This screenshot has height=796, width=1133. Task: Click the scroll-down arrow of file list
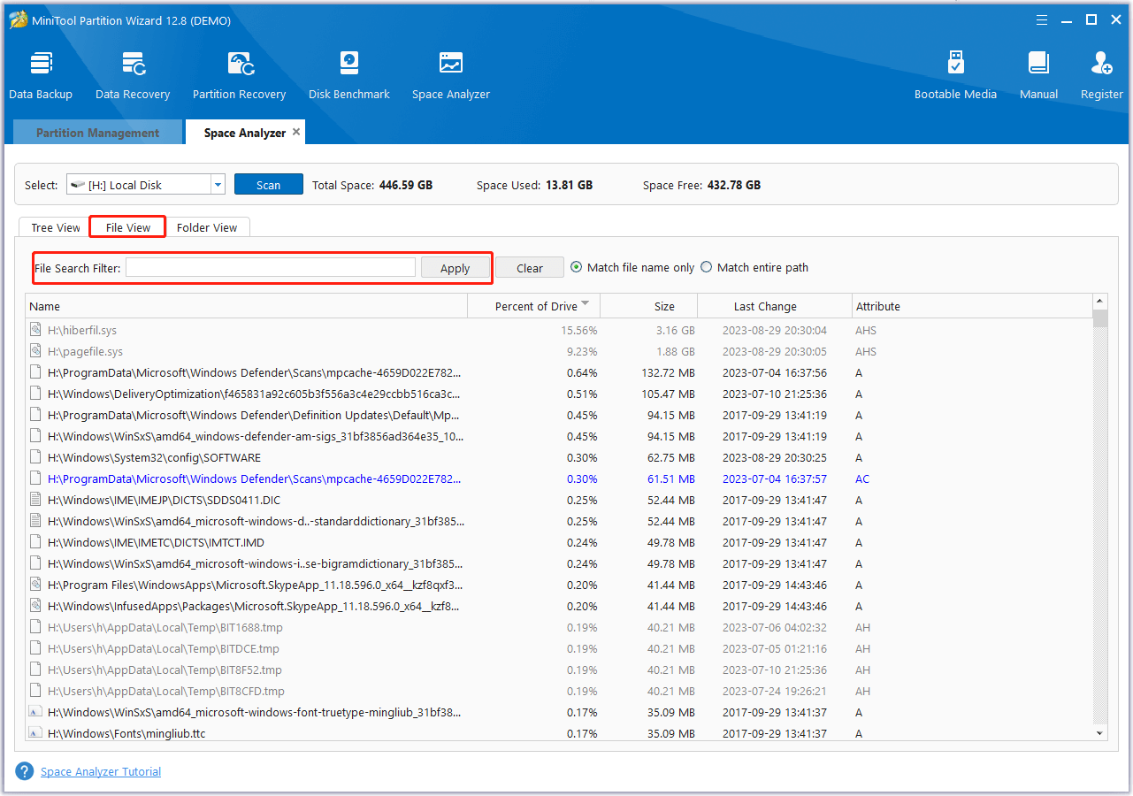[1100, 733]
